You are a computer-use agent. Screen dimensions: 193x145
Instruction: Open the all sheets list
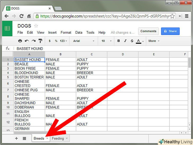click(x=24, y=138)
